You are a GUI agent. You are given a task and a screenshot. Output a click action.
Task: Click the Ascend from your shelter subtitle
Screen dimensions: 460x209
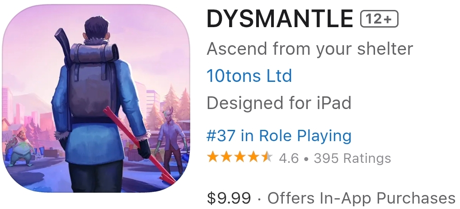coord(310,49)
